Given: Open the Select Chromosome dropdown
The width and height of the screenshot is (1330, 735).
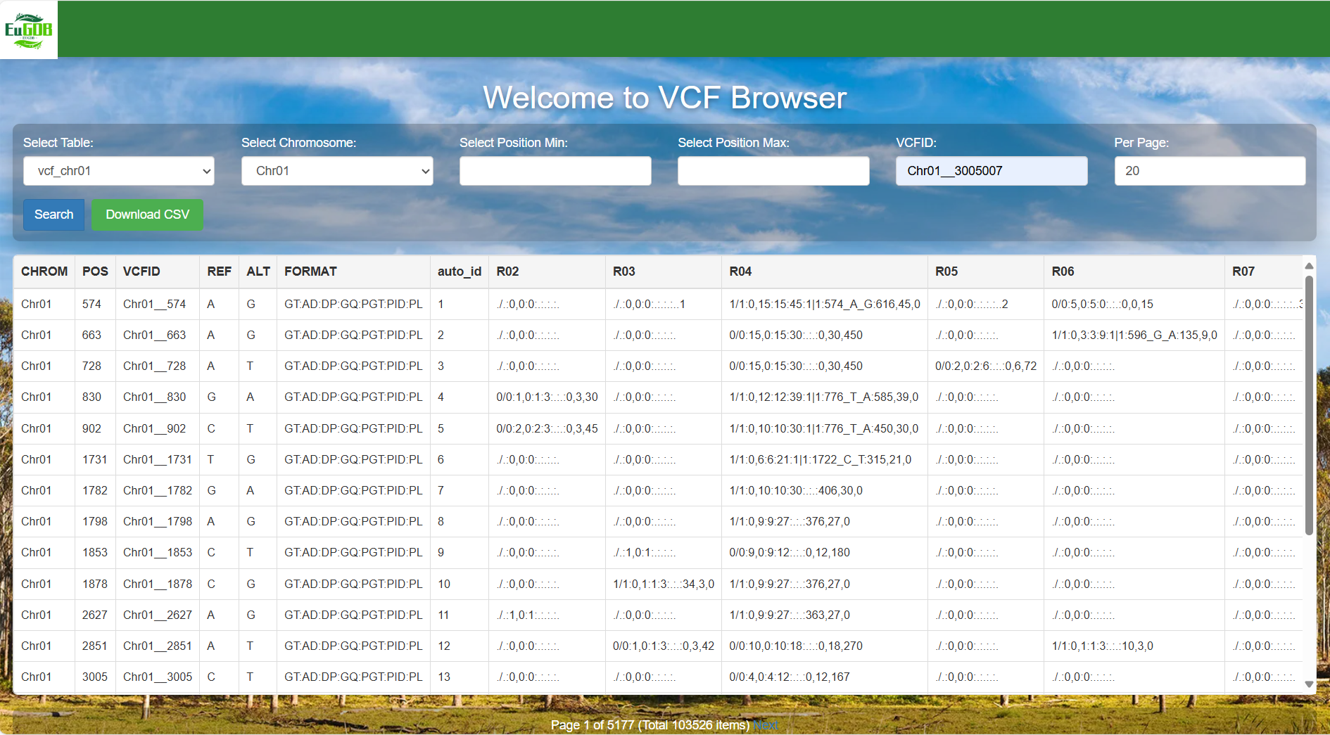Looking at the screenshot, I should pyautogui.click(x=336, y=170).
